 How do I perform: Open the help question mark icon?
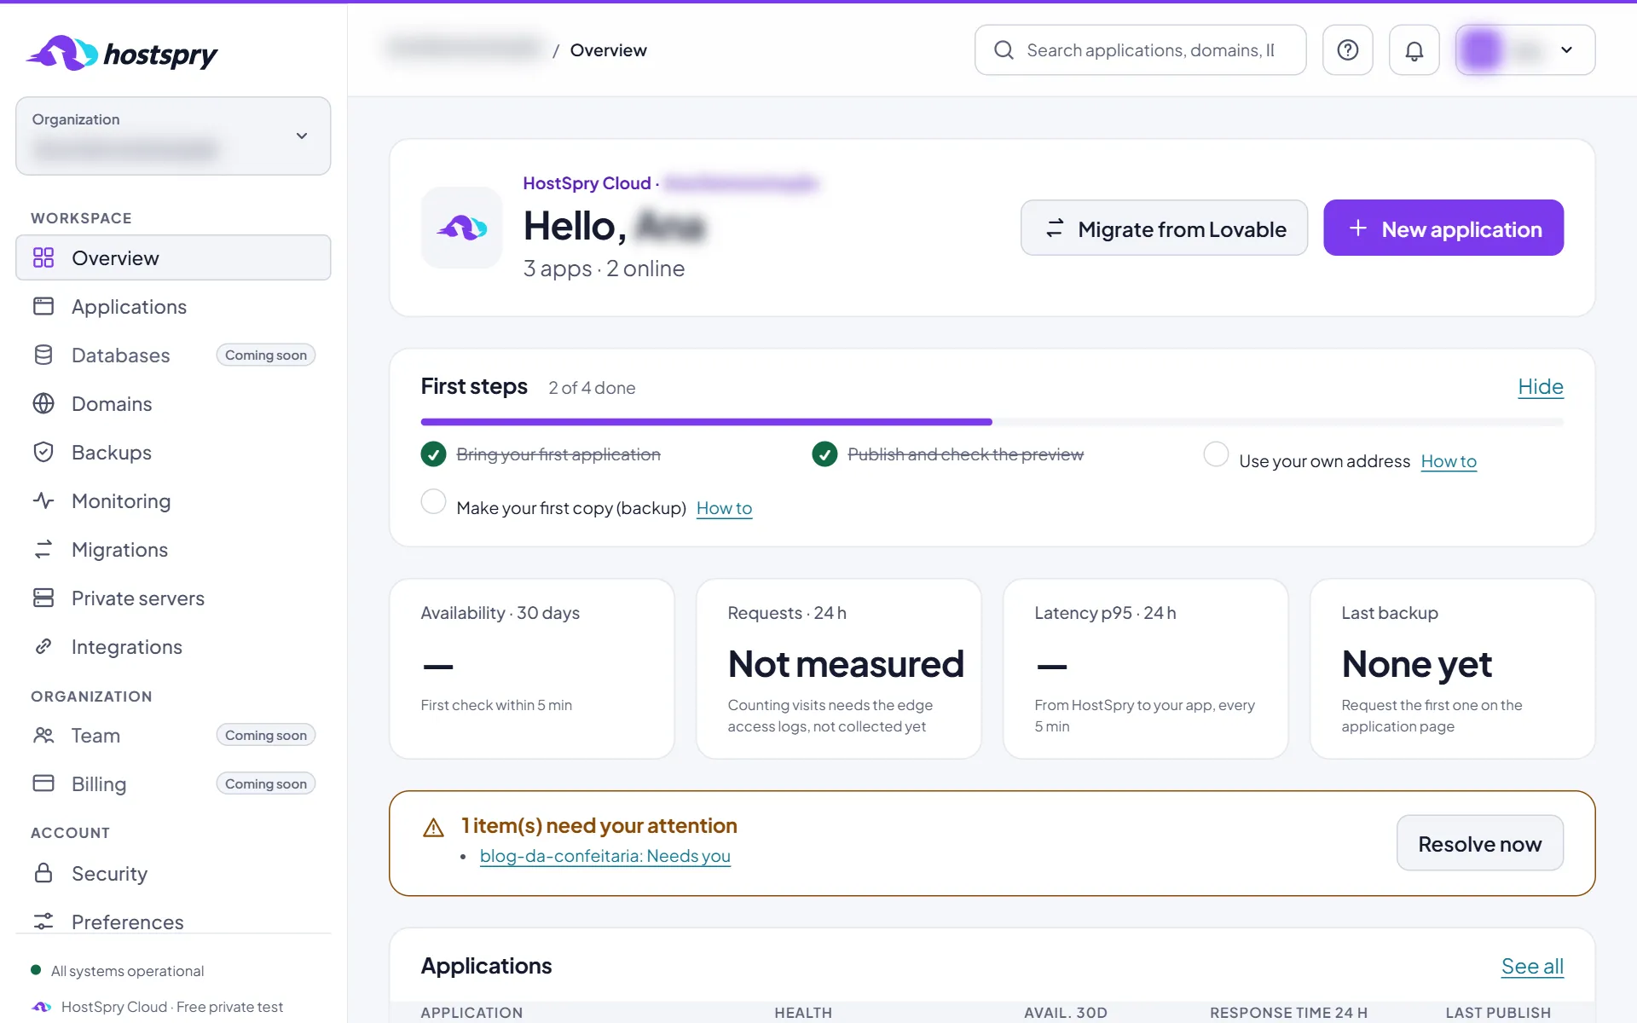coord(1347,50)
